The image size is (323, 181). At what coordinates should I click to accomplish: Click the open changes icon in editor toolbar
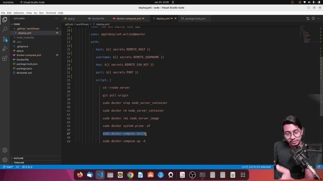coord(308,19)
